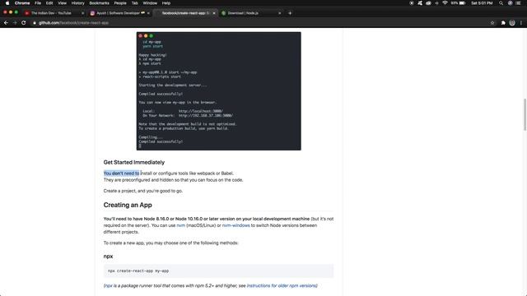Screen dimensions: 527x296
Task: Reload the current GitHub page
Action: click(x=24, y=23)
